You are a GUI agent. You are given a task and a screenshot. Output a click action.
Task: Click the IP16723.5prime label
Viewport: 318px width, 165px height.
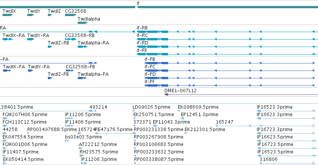pos(275,145)
